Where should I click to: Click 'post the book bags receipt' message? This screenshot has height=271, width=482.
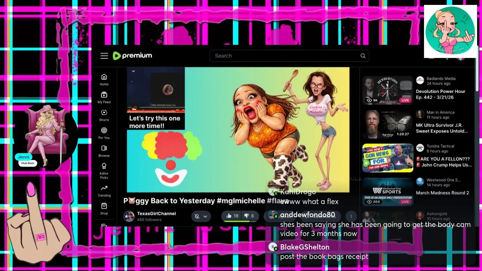324,257
